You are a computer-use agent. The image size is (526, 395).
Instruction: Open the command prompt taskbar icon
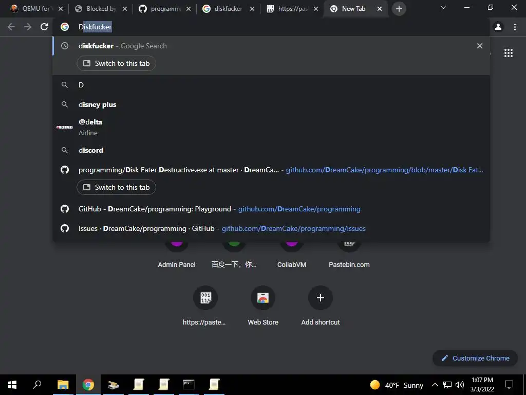coord(189,385)
